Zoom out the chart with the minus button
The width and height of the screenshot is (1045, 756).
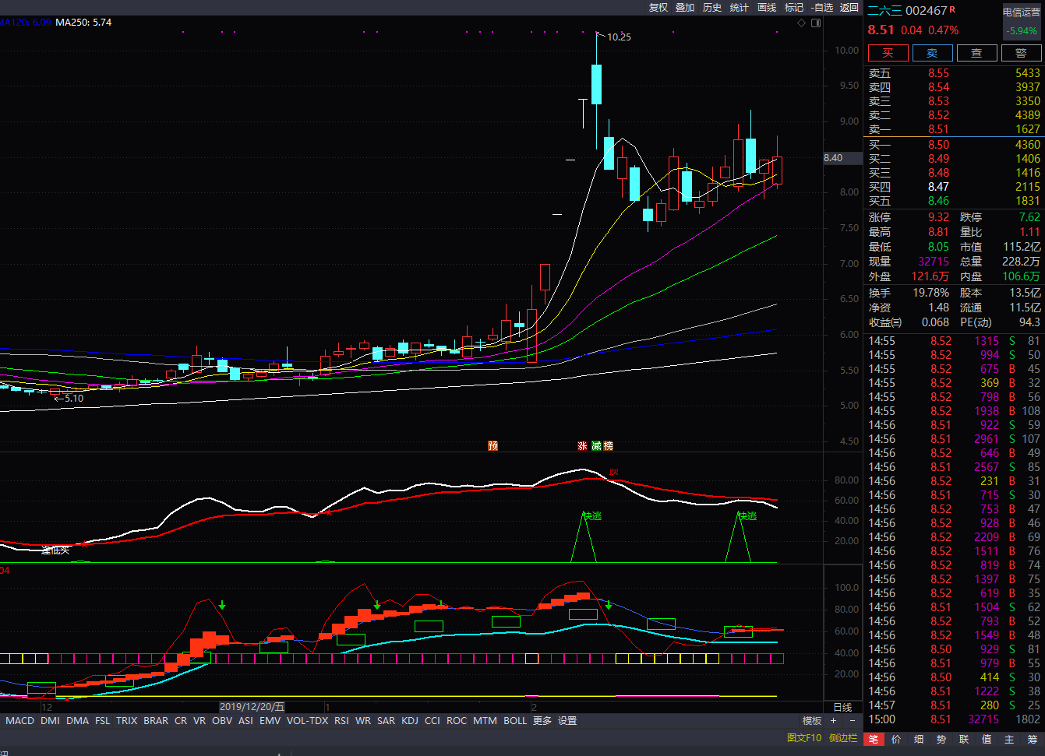(x=853, y=721)
